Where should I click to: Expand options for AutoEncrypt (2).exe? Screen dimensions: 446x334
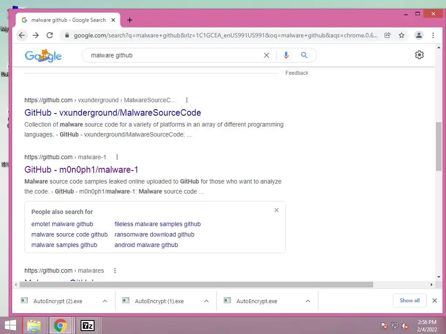pyautogui.click(x=105, y=301)
